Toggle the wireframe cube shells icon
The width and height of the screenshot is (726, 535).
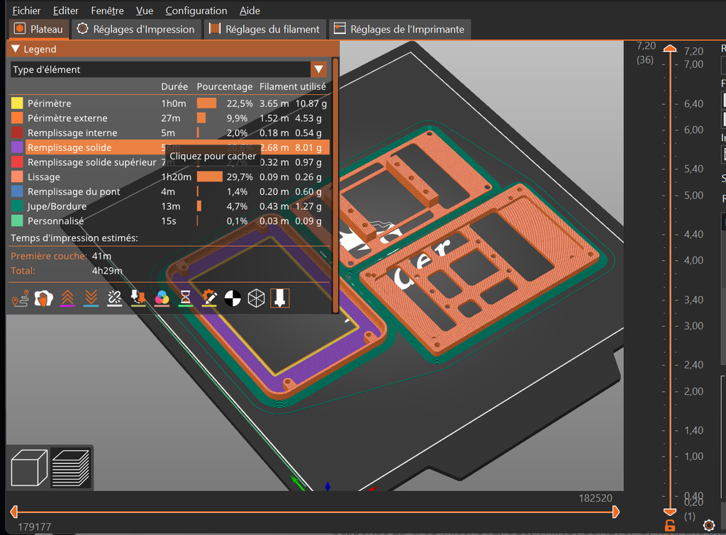(257, 299)
